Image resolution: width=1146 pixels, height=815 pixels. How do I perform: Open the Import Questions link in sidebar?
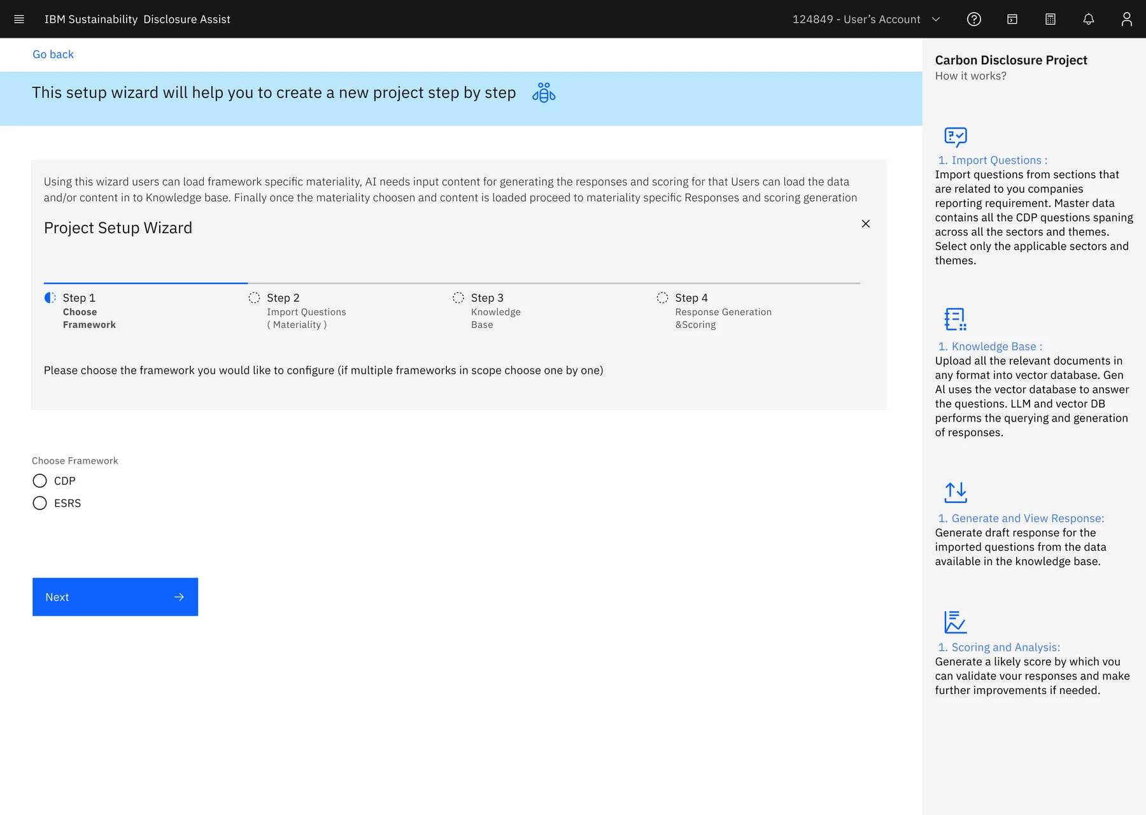point(993,160)
